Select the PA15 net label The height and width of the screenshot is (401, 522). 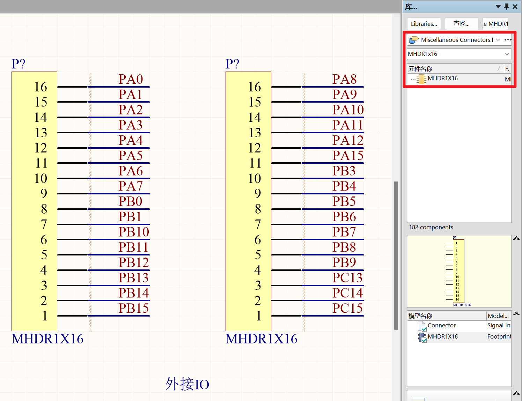click(348, 156)
